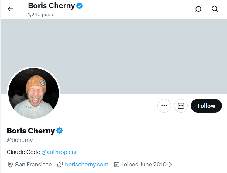Click the verified badge beside the profile name
The width and height of the screenshot is (227, 173).
coord(60,131)
